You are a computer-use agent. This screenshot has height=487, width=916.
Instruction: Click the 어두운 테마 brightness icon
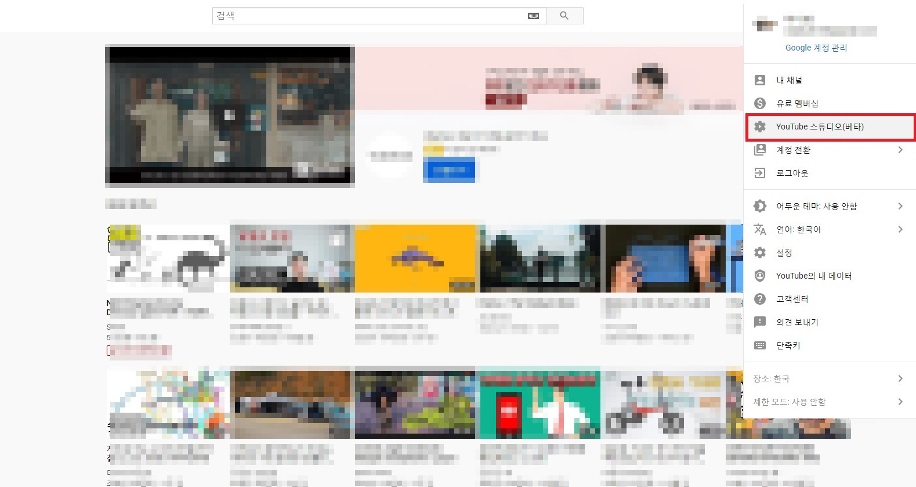click(x=759, y=206)
